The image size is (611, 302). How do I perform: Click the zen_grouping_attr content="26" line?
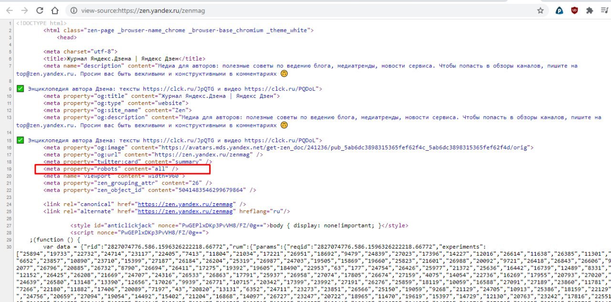pos(128,183)
